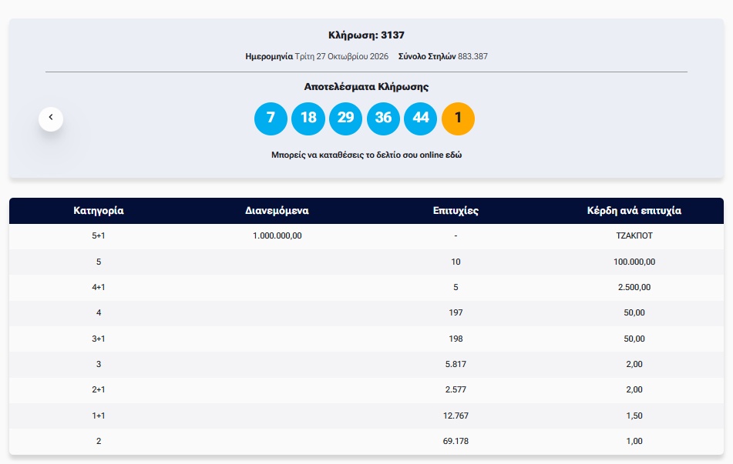Screen dimensions: 733x464
Task: Click the distributed amount 1.000.000,00
Action: pos(277,235)
